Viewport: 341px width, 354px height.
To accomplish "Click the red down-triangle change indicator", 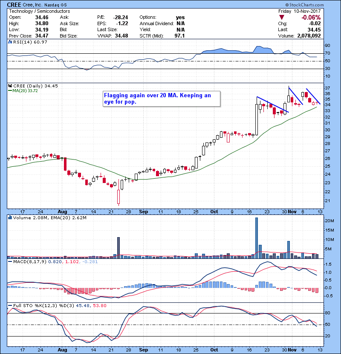I will [281, 17].
